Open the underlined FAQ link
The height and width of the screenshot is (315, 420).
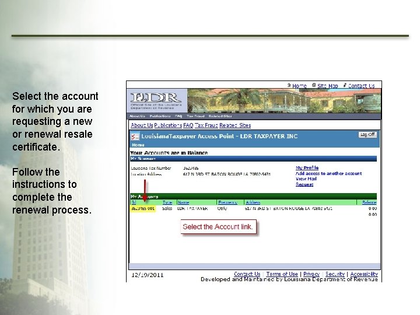pyautogui.click(x=188, y=125)
